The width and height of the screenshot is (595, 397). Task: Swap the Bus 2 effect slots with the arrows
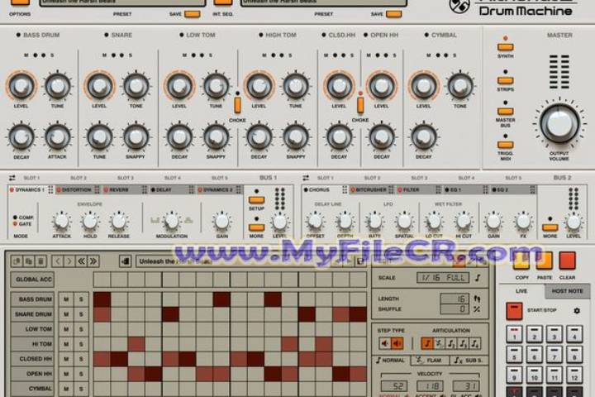[x=306, y=178]
